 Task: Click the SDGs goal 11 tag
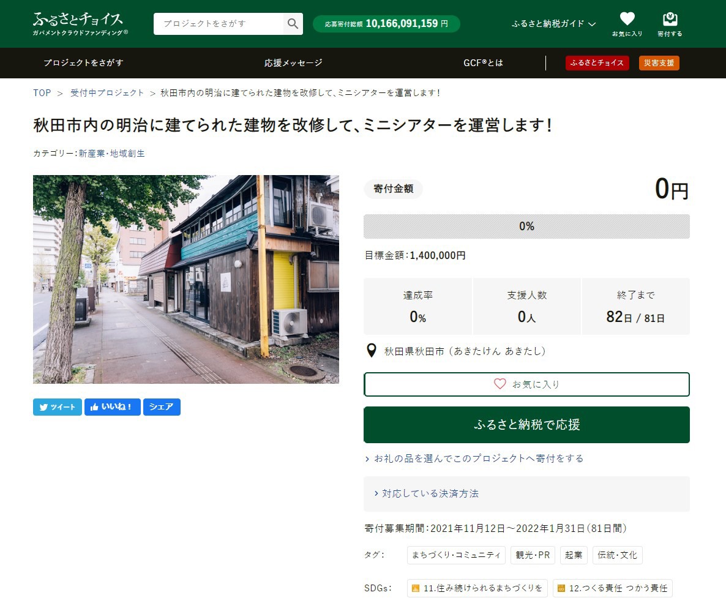(x=477, y=588)
